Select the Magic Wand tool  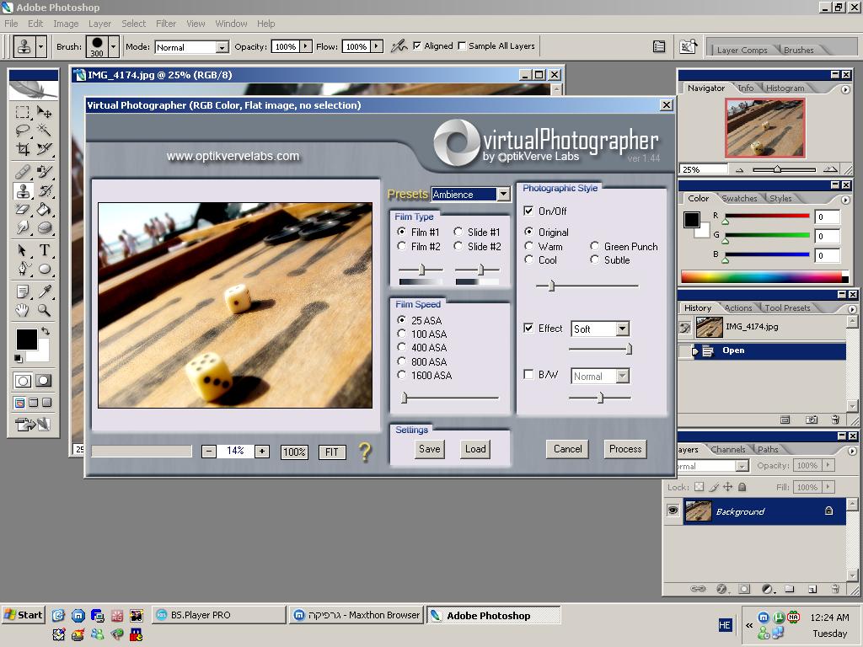[x=44, y=131]
